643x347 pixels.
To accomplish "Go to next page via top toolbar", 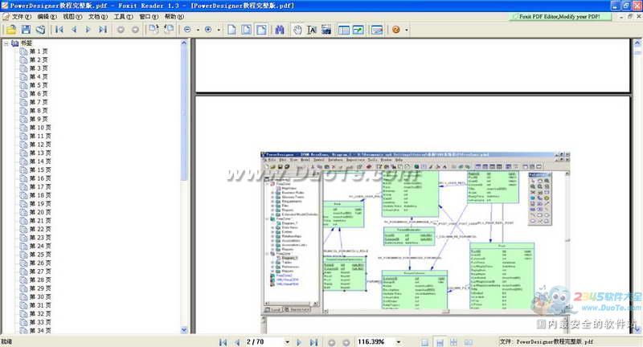I will click(88, 30).
